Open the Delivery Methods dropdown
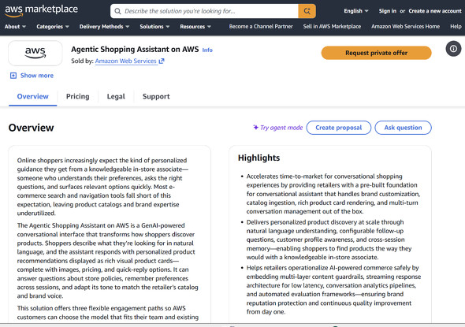Viewport: 465px width, 327px height. pos(104,27)
